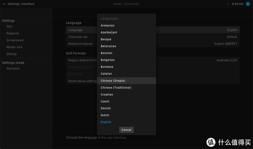
Task: Go to Home in top bar
Action: 118,4
